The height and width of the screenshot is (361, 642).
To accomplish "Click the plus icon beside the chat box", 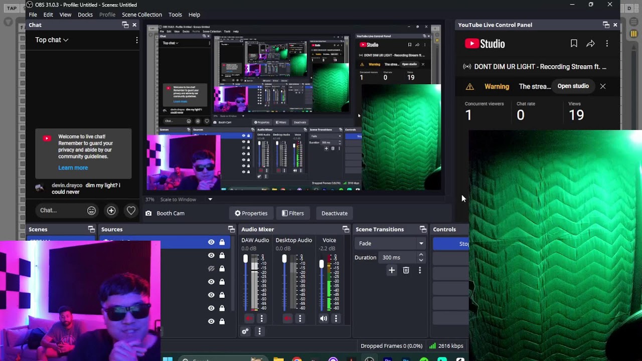I will tap(111, 211).
